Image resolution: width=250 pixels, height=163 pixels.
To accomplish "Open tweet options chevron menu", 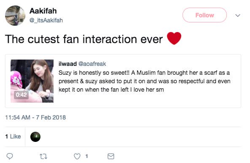I will pyautogui.click(x=238, y=15).
